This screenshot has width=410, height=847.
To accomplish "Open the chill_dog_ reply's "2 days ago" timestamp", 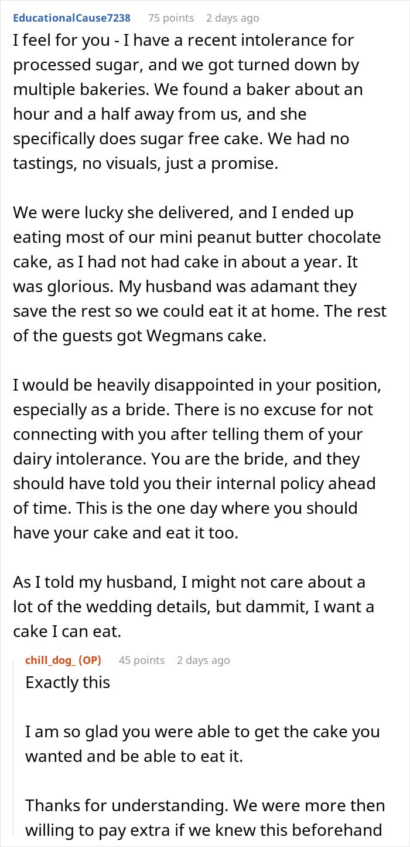I will (203, 660).
